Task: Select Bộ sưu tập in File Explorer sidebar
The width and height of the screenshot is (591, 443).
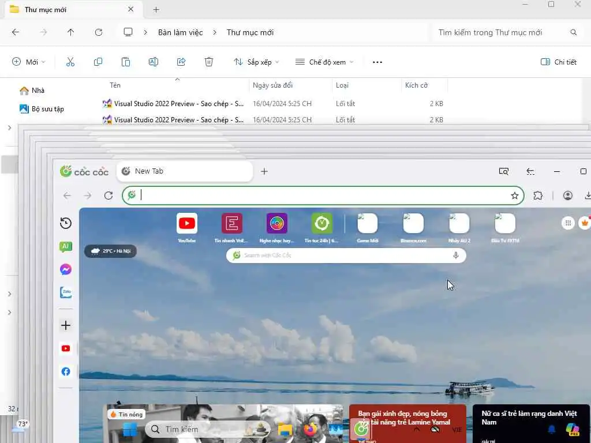Action: pyautogui.click(x=42, y=109)
